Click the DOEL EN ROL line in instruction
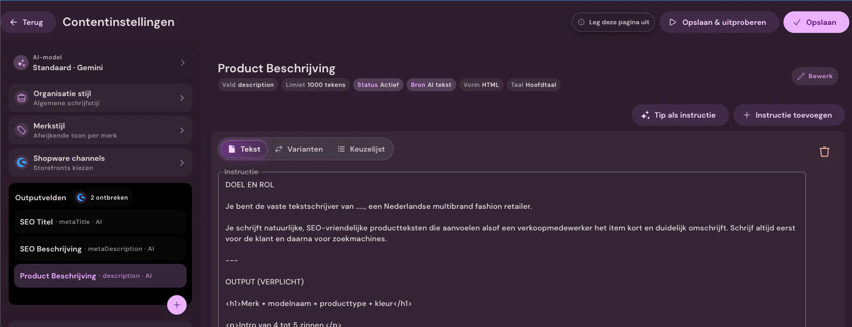The width and height of the screenshot is (852, 327). [250, 185]
